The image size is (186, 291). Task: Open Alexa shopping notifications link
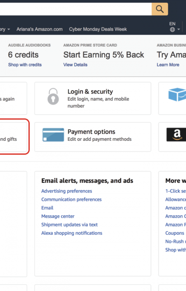(x=72, y=233)
